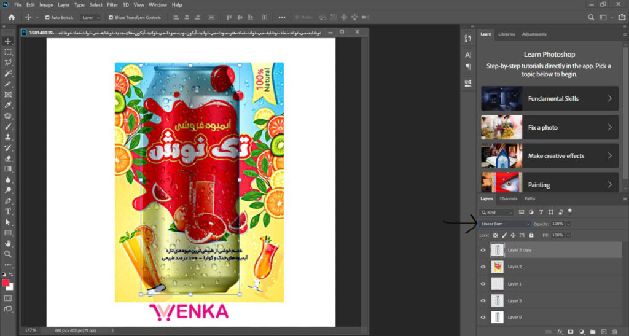This screenshot has height=336, width=629.
Task: Click Create new layer icon
Action: point(604,332)
